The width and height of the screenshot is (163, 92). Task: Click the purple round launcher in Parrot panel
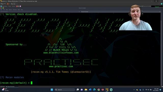click(20, 6)
